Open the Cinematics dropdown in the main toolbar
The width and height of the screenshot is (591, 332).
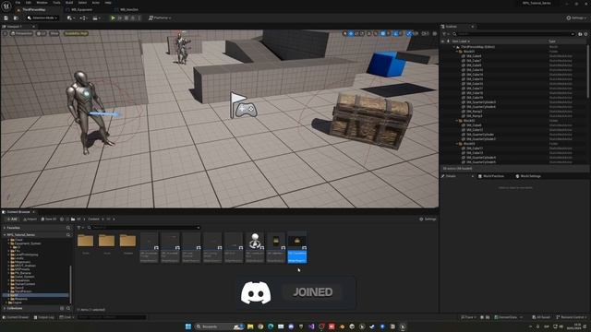click(96, 18)
